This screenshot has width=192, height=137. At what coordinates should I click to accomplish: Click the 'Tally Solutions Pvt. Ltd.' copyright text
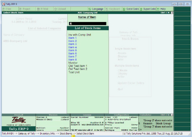[139, 133]
